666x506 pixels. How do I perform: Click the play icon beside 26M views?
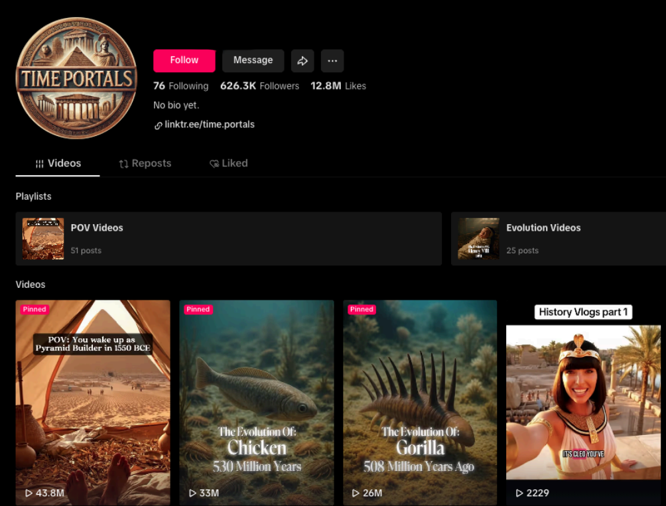click(x=356, y=493)
